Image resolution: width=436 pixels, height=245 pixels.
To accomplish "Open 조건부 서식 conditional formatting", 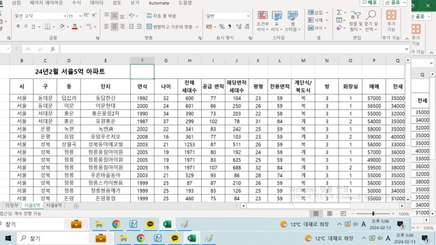I will point(262,21).
